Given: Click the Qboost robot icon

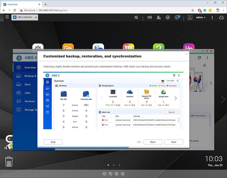Looking at the screenshot, I should pyautogui.click(x=9, y=143).
